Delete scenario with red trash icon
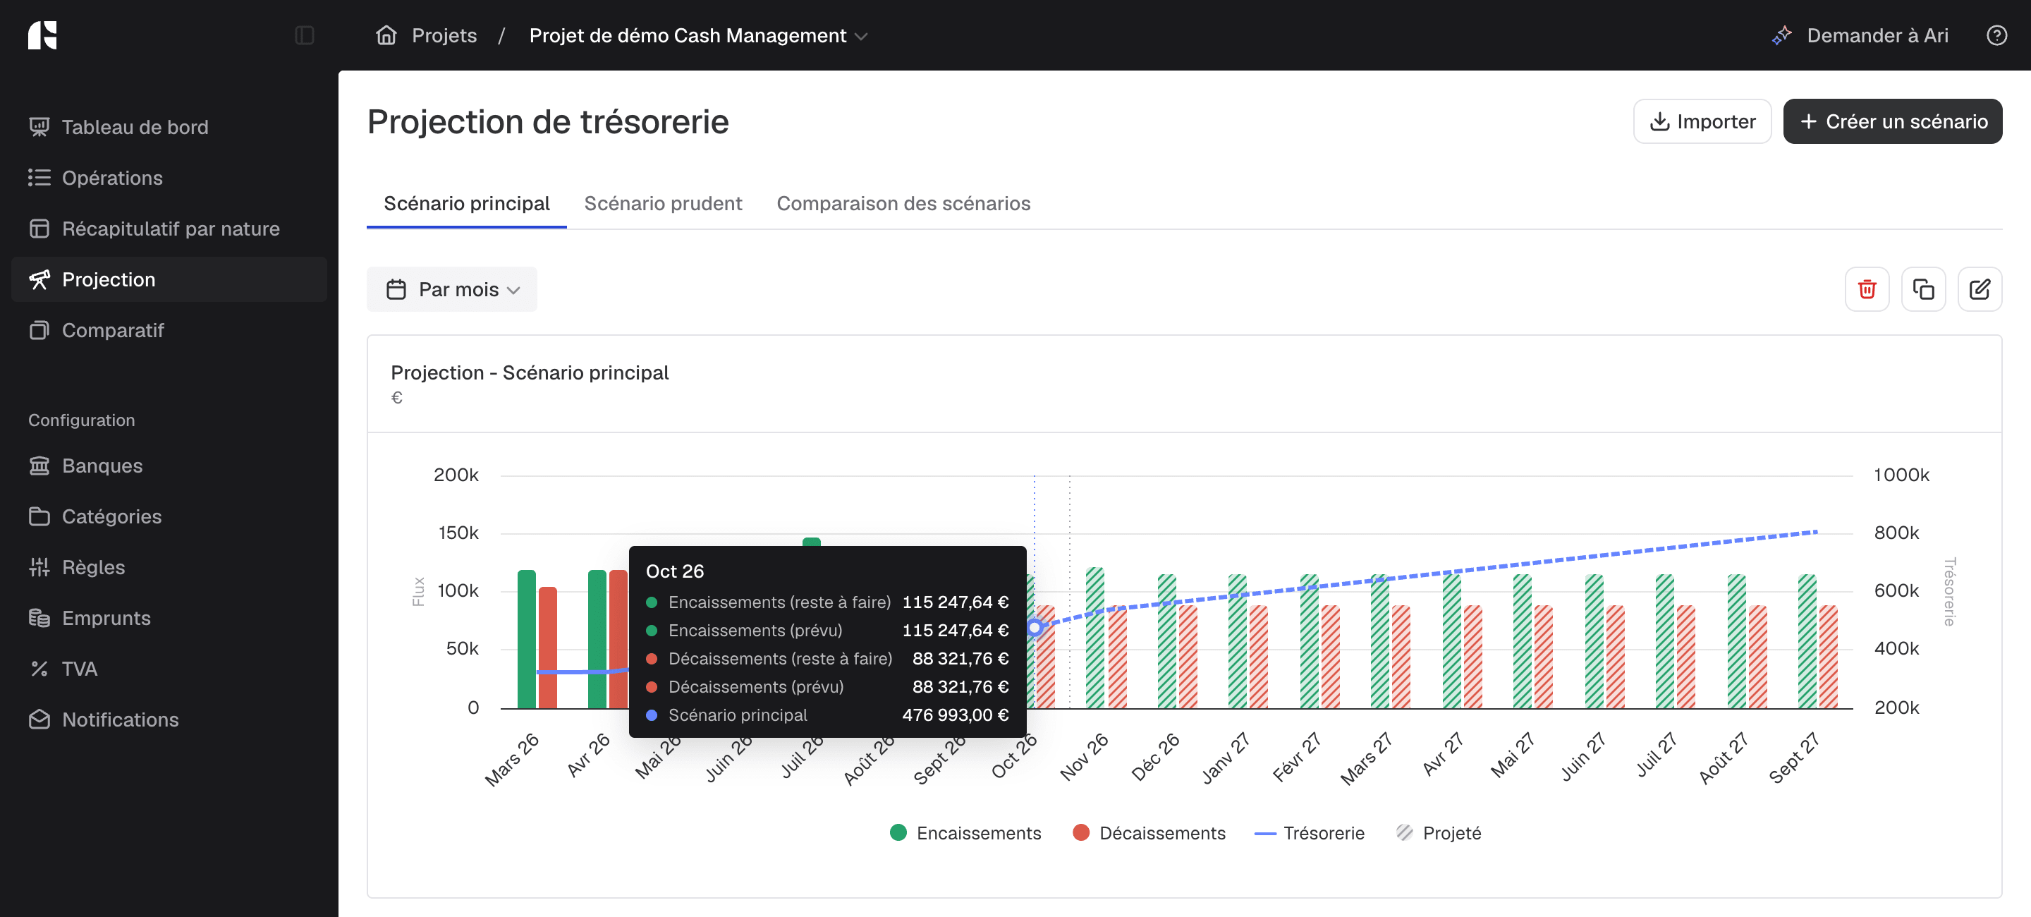The height and width of the screenshot is (917, 2031). pyautogui.click(x=1866, y=289)
